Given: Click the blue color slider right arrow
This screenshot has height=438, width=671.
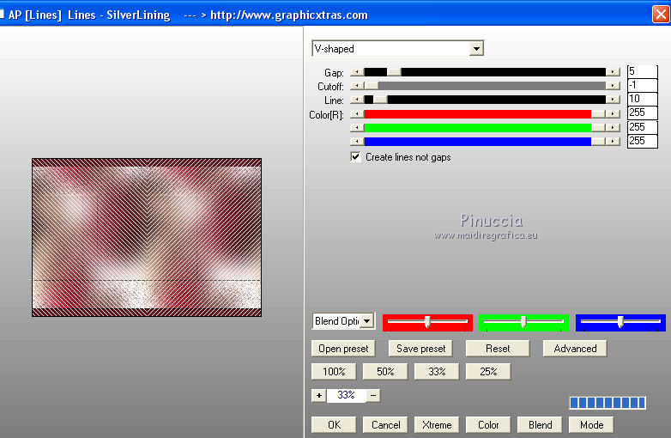Looking at the screenshot, I should pos(613,141).
